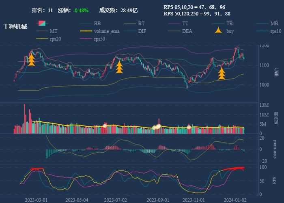Toggle the volume_ema legend entry
The width and height of the screenshot is (284, 203).
pyautogui.click(x=100, y=31)
